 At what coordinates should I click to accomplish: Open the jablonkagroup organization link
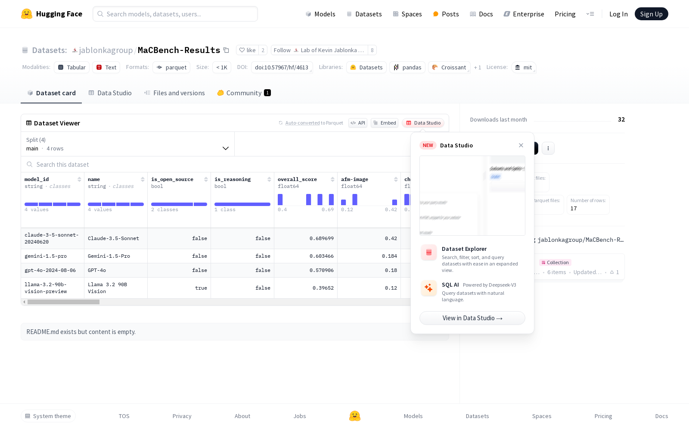pos(106,50)
